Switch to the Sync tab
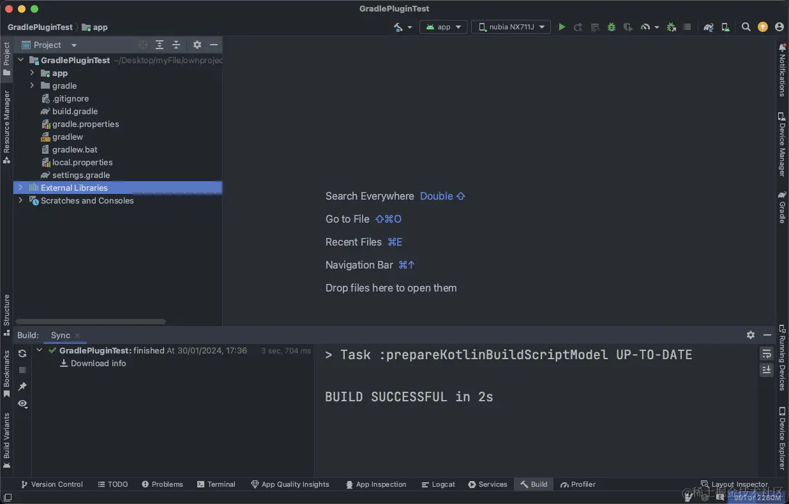 [61, 335]
